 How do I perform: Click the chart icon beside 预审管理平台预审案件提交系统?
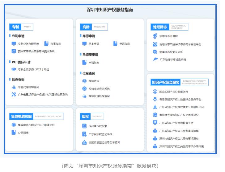point(14,51)
